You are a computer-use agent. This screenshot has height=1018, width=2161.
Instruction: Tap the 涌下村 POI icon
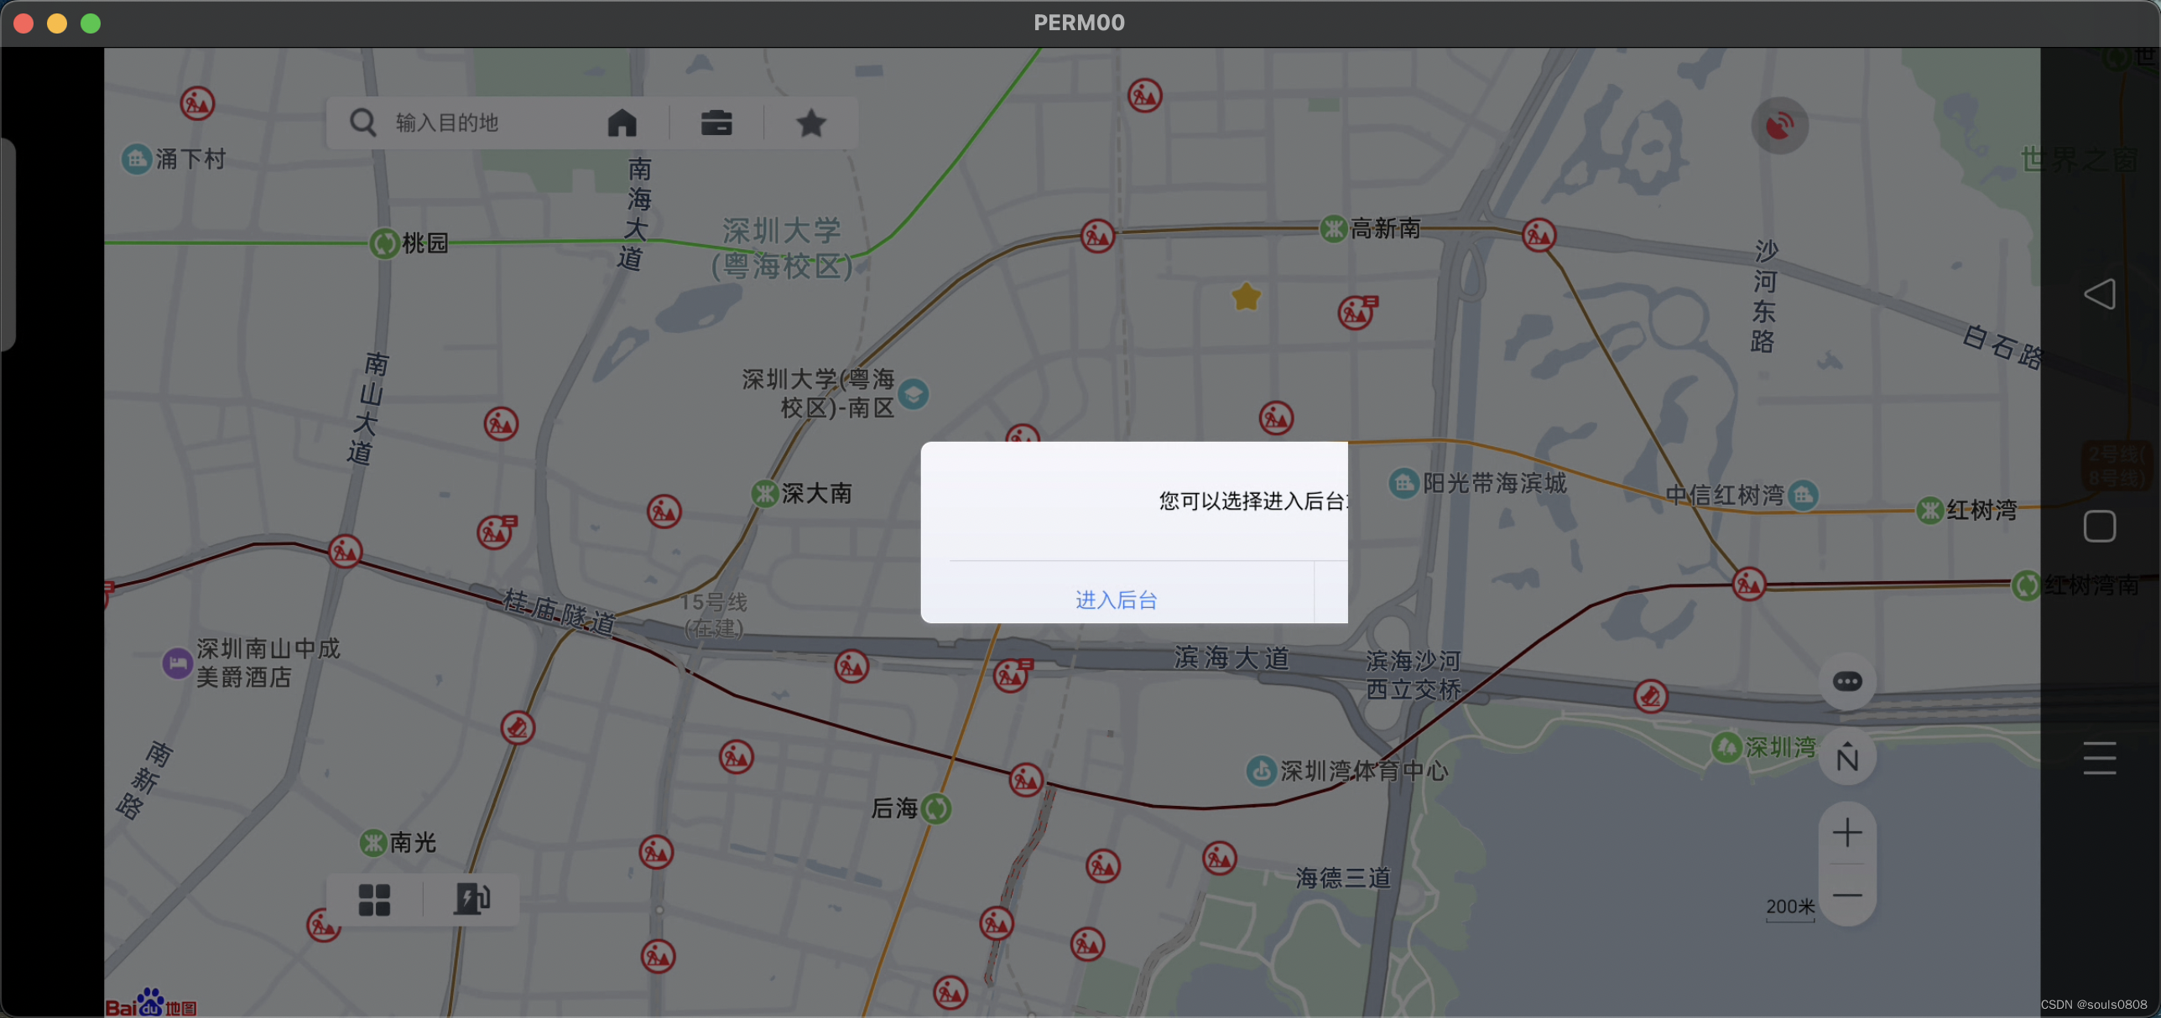[136, 158]
